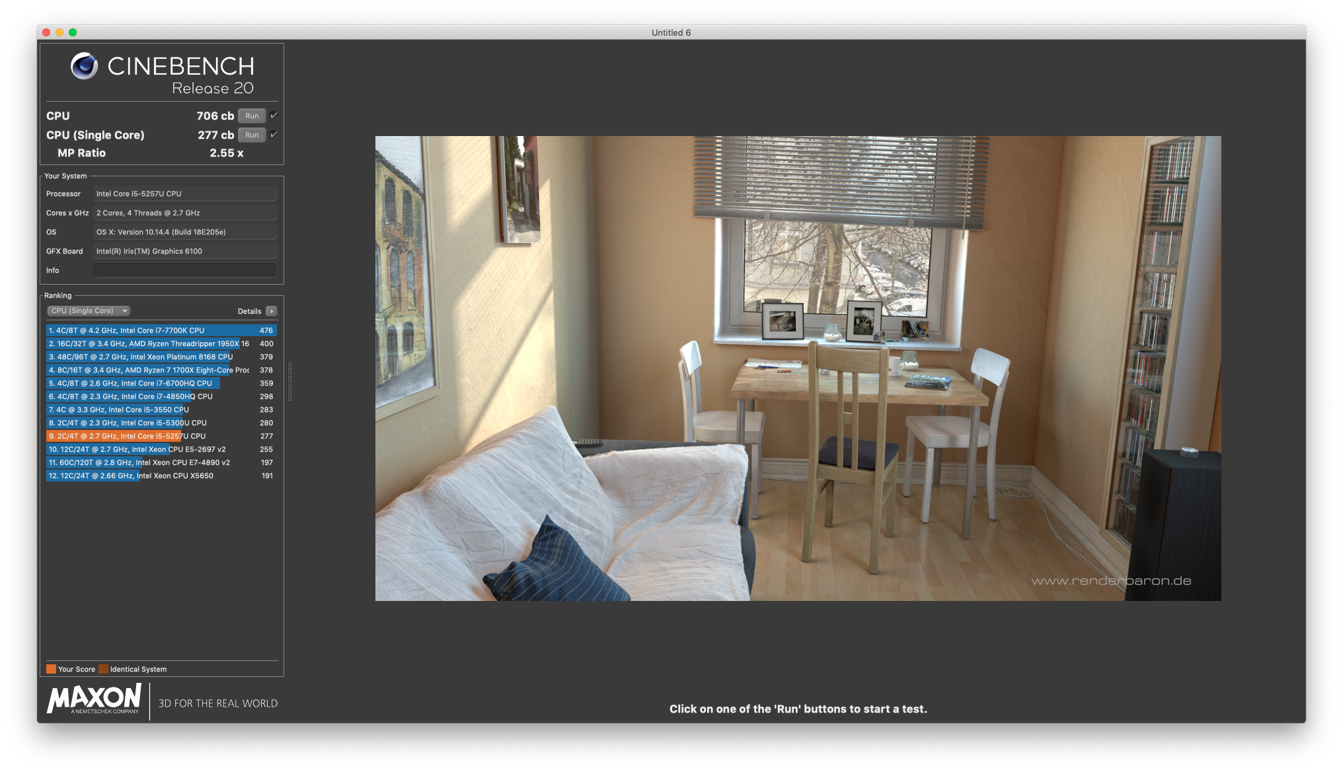The height and width of the screenshot is (772, 1343).
Task: Click the rendered room scene image
Action: [798, 368]
